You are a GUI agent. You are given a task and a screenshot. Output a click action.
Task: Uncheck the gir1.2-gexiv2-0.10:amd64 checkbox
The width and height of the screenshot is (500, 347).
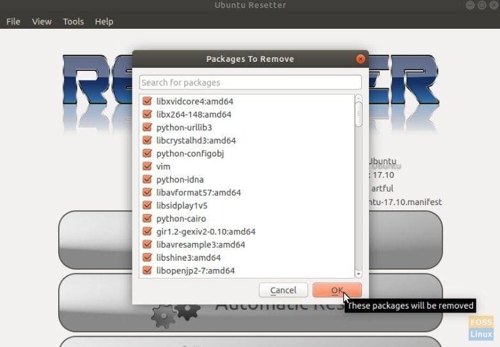147,231
